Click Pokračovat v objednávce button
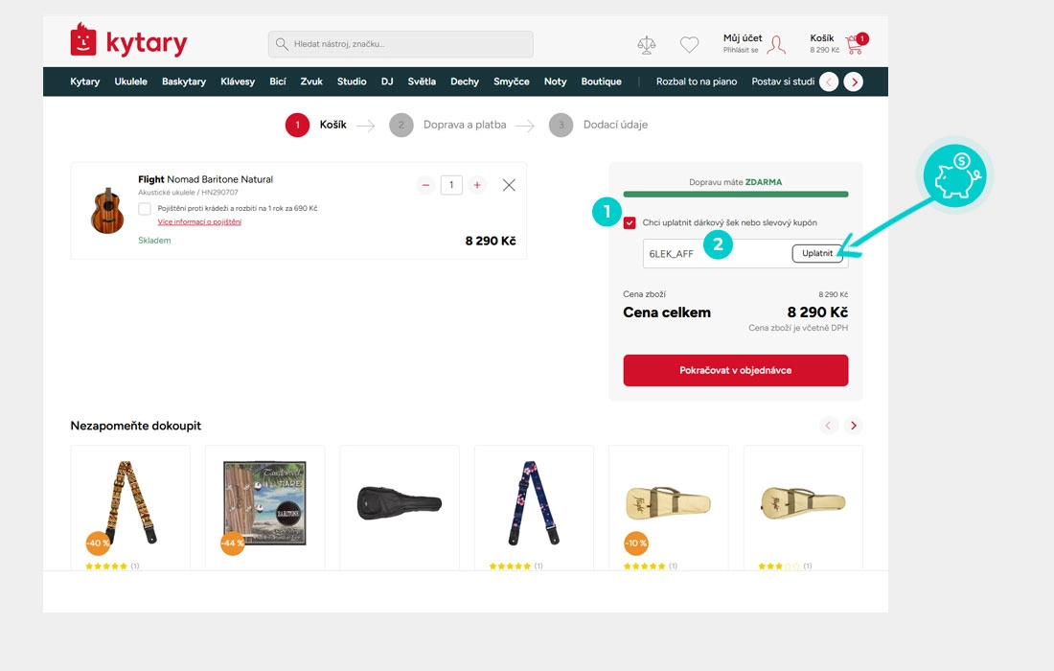The width and height of the screenshot is (1054, 671). (x=735, y=370)
